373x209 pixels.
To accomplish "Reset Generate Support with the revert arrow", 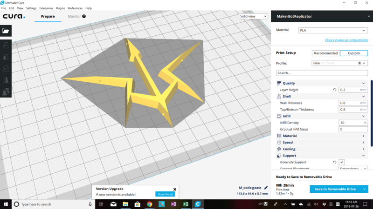I will tap(334, 162).
